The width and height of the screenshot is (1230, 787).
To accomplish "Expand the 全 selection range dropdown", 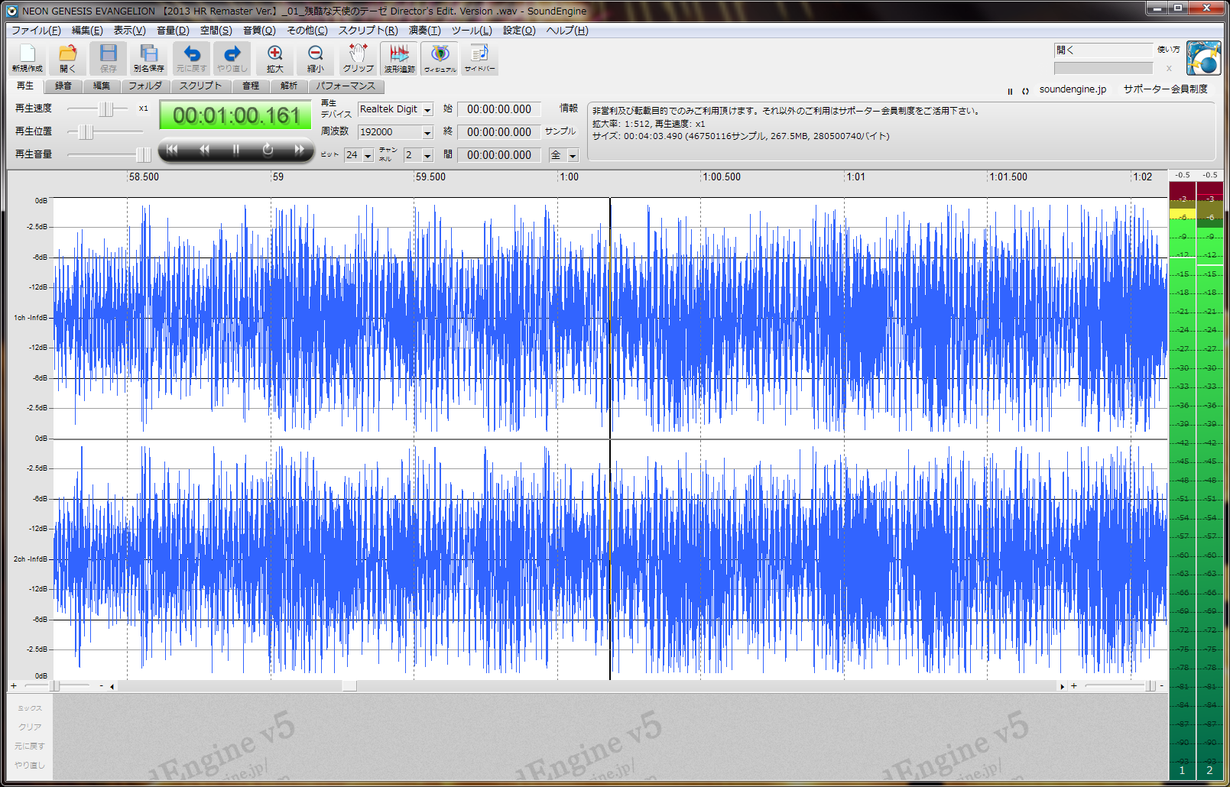I will 573,156.
